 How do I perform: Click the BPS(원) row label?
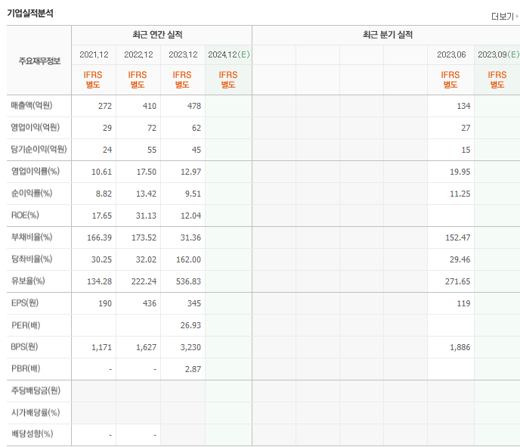(x=24, y=346)
